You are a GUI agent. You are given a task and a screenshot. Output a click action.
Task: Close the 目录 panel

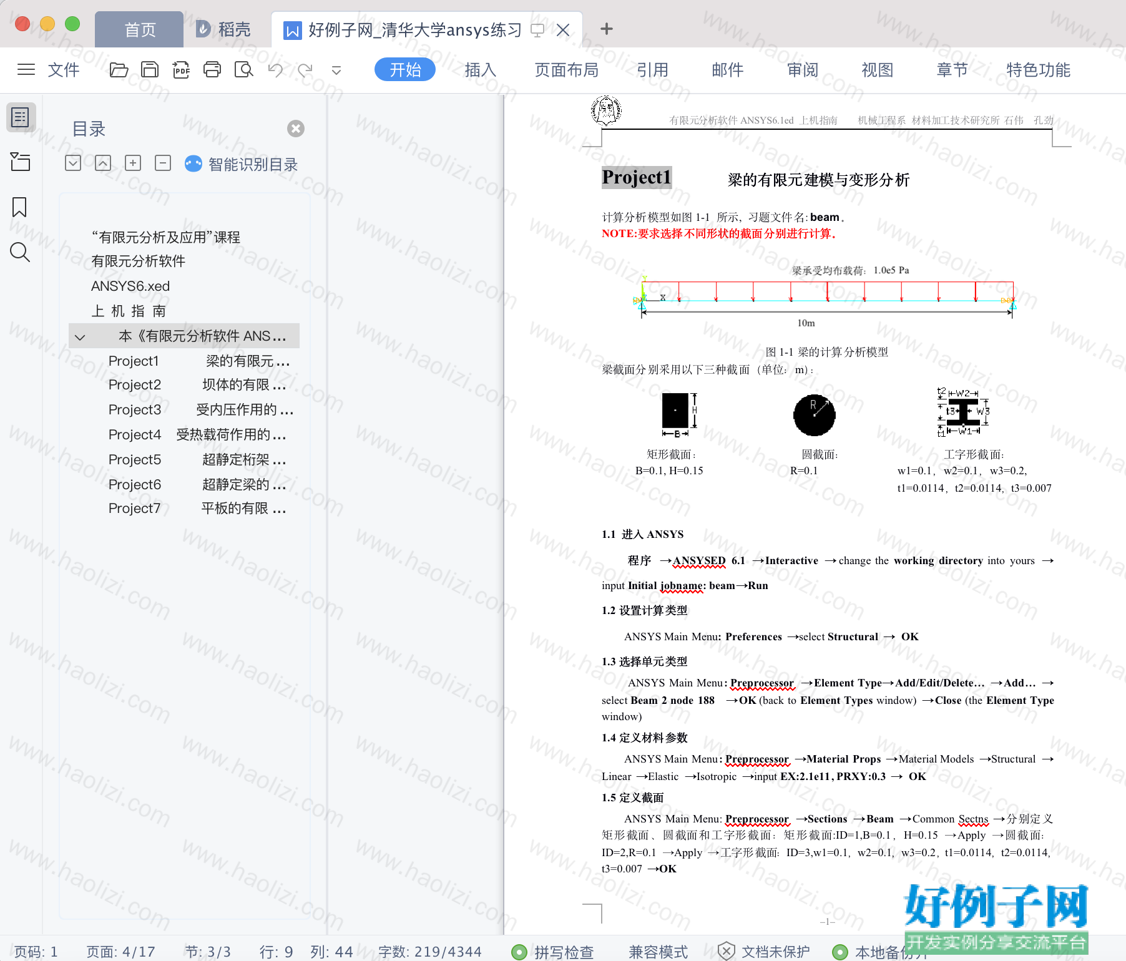tap(296, 129)
